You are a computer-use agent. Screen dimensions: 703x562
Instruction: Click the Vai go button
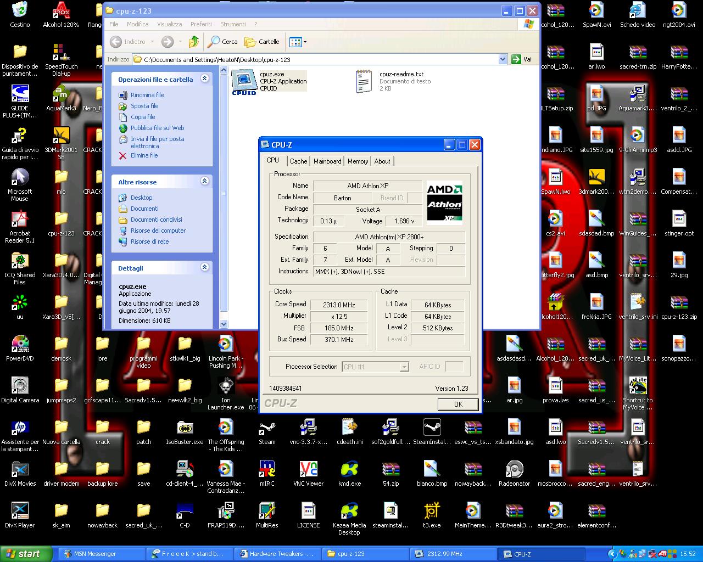(522, 59)
